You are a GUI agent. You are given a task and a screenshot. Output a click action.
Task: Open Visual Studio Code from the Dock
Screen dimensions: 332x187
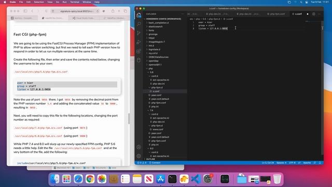pyautogui.click(x=196, y=179)
